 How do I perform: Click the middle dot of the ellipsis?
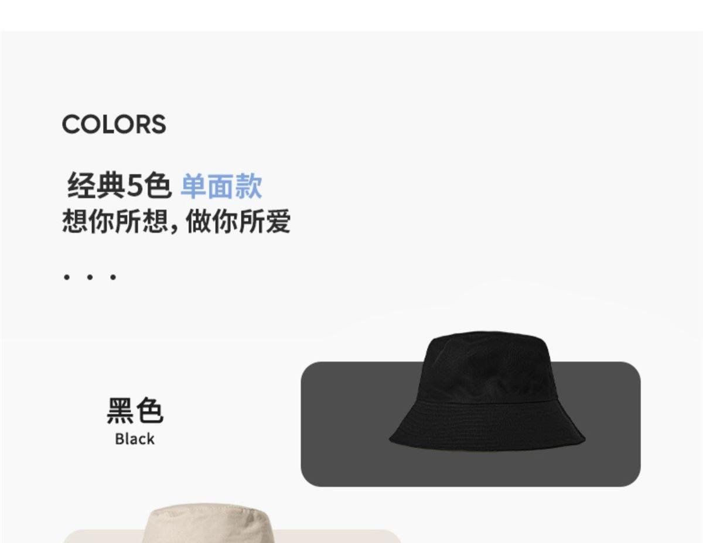pos(90,276)
